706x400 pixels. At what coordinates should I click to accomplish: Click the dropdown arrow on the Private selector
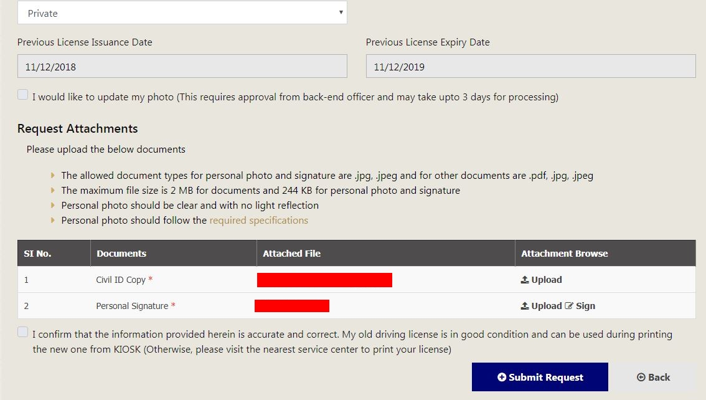point(341,12)
